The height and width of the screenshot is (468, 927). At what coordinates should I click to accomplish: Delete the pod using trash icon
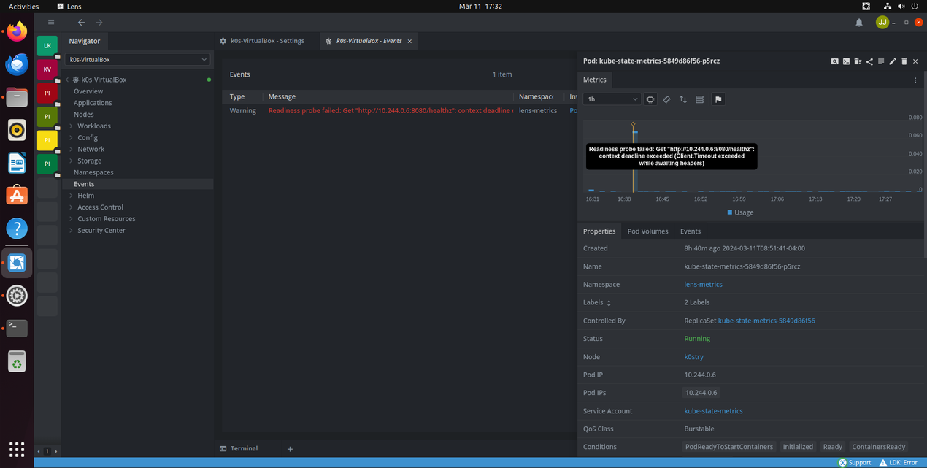pyautogui.click(x=904, y=61)
